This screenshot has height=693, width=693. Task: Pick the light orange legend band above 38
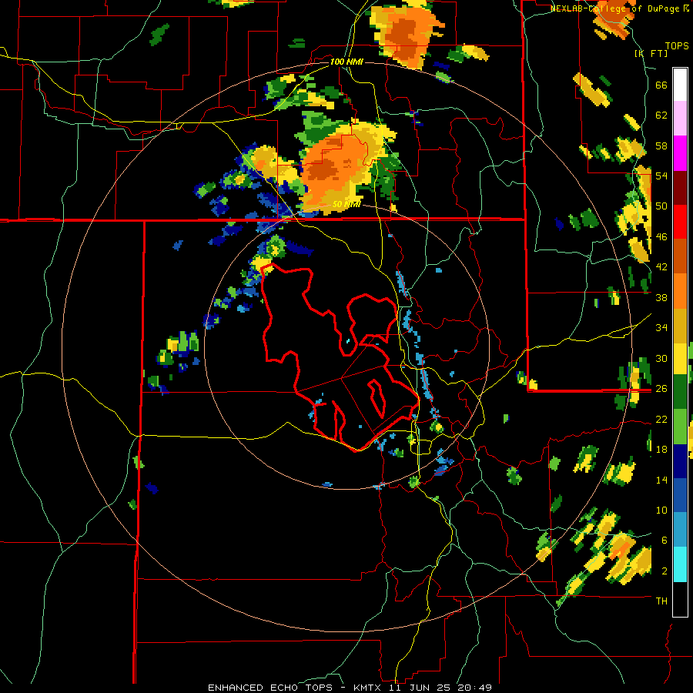(x=680, y=291)
